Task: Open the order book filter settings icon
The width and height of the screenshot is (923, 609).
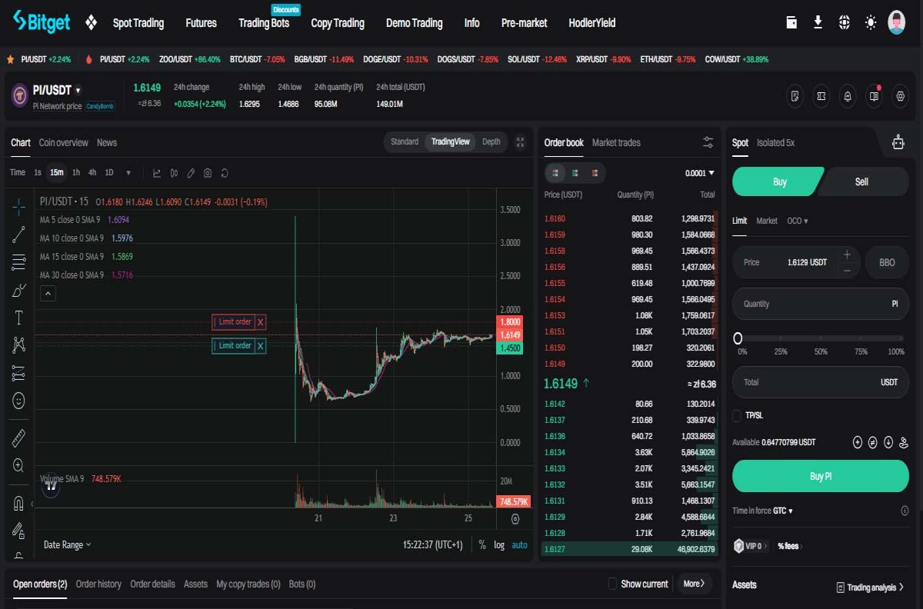Action: pos(708,142)
